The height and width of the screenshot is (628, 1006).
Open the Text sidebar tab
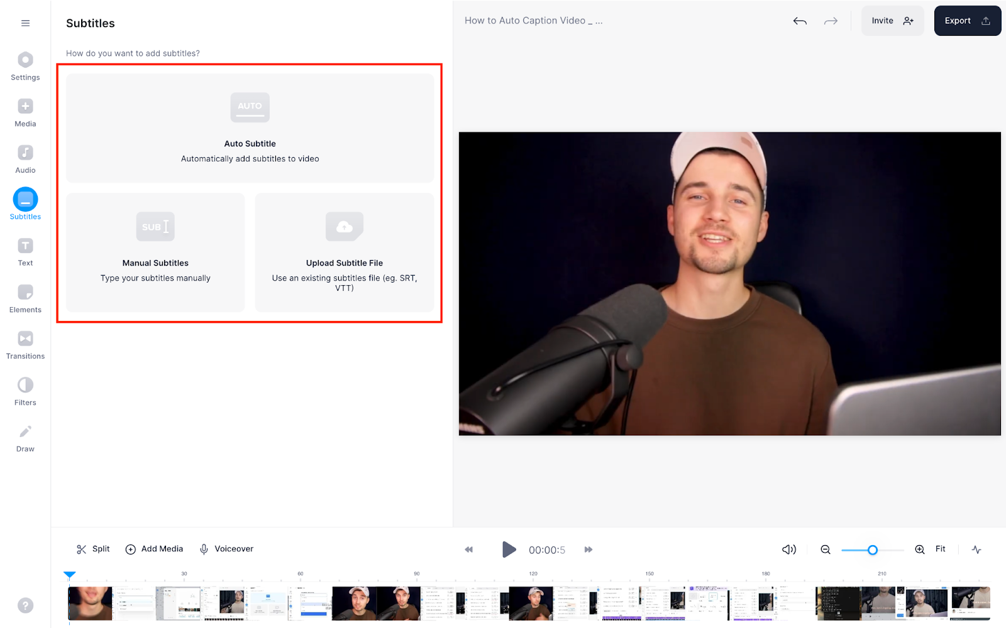[x=25, y=252]
